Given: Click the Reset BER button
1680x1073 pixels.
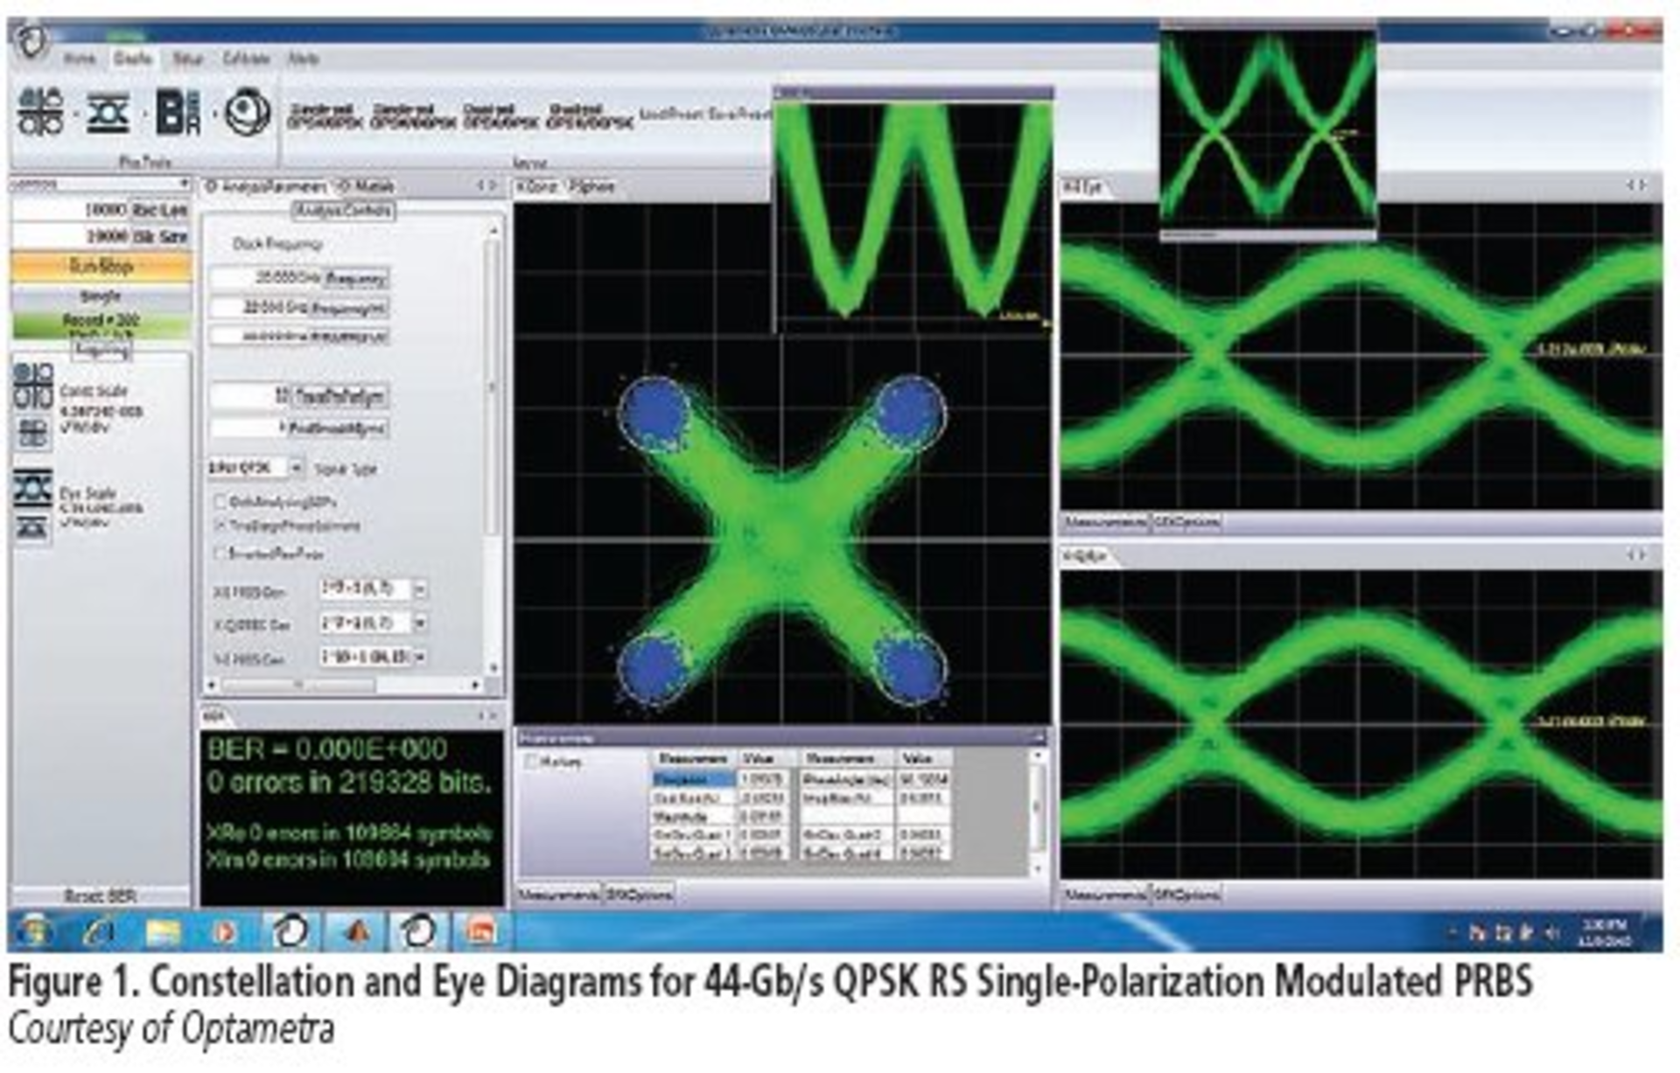Looking at the screenshot, I should [100, 896].
